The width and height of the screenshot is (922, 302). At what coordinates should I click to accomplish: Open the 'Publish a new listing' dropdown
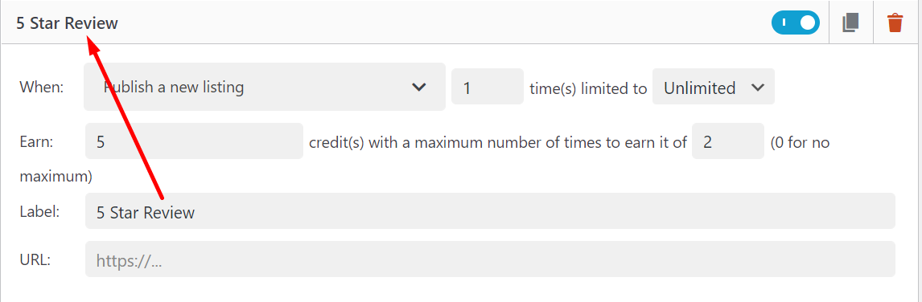pos(265,87)
